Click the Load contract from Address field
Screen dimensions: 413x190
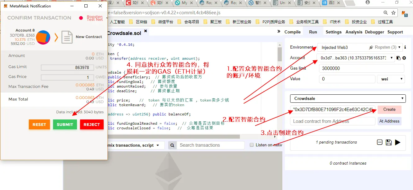333,121
